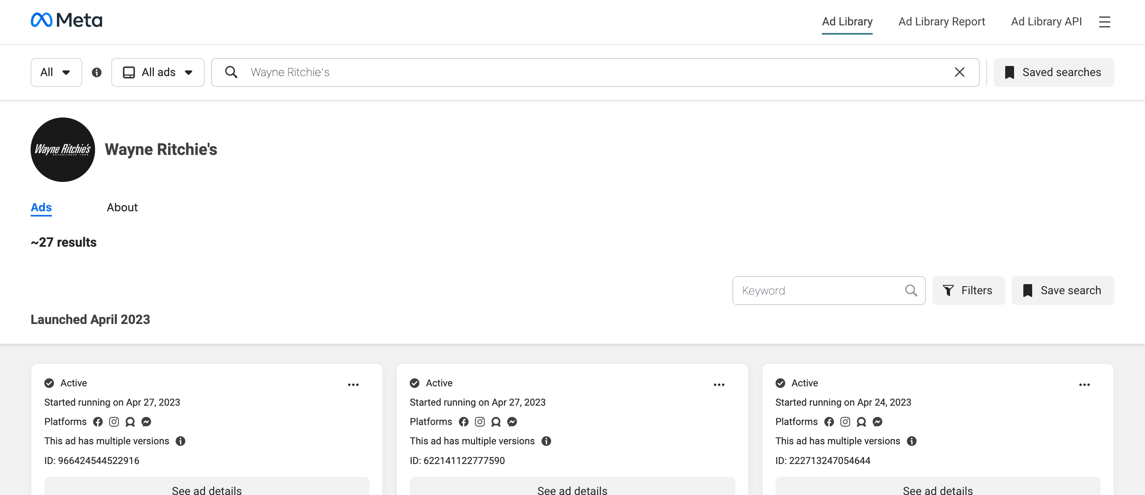1145x495 pixels.
Task: Open the hamburger menu icon
Action: 1104,22
